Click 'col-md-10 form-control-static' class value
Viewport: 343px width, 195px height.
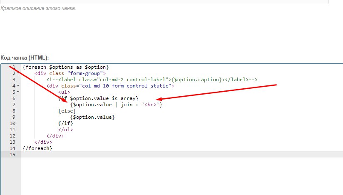[x=125, y=86]
